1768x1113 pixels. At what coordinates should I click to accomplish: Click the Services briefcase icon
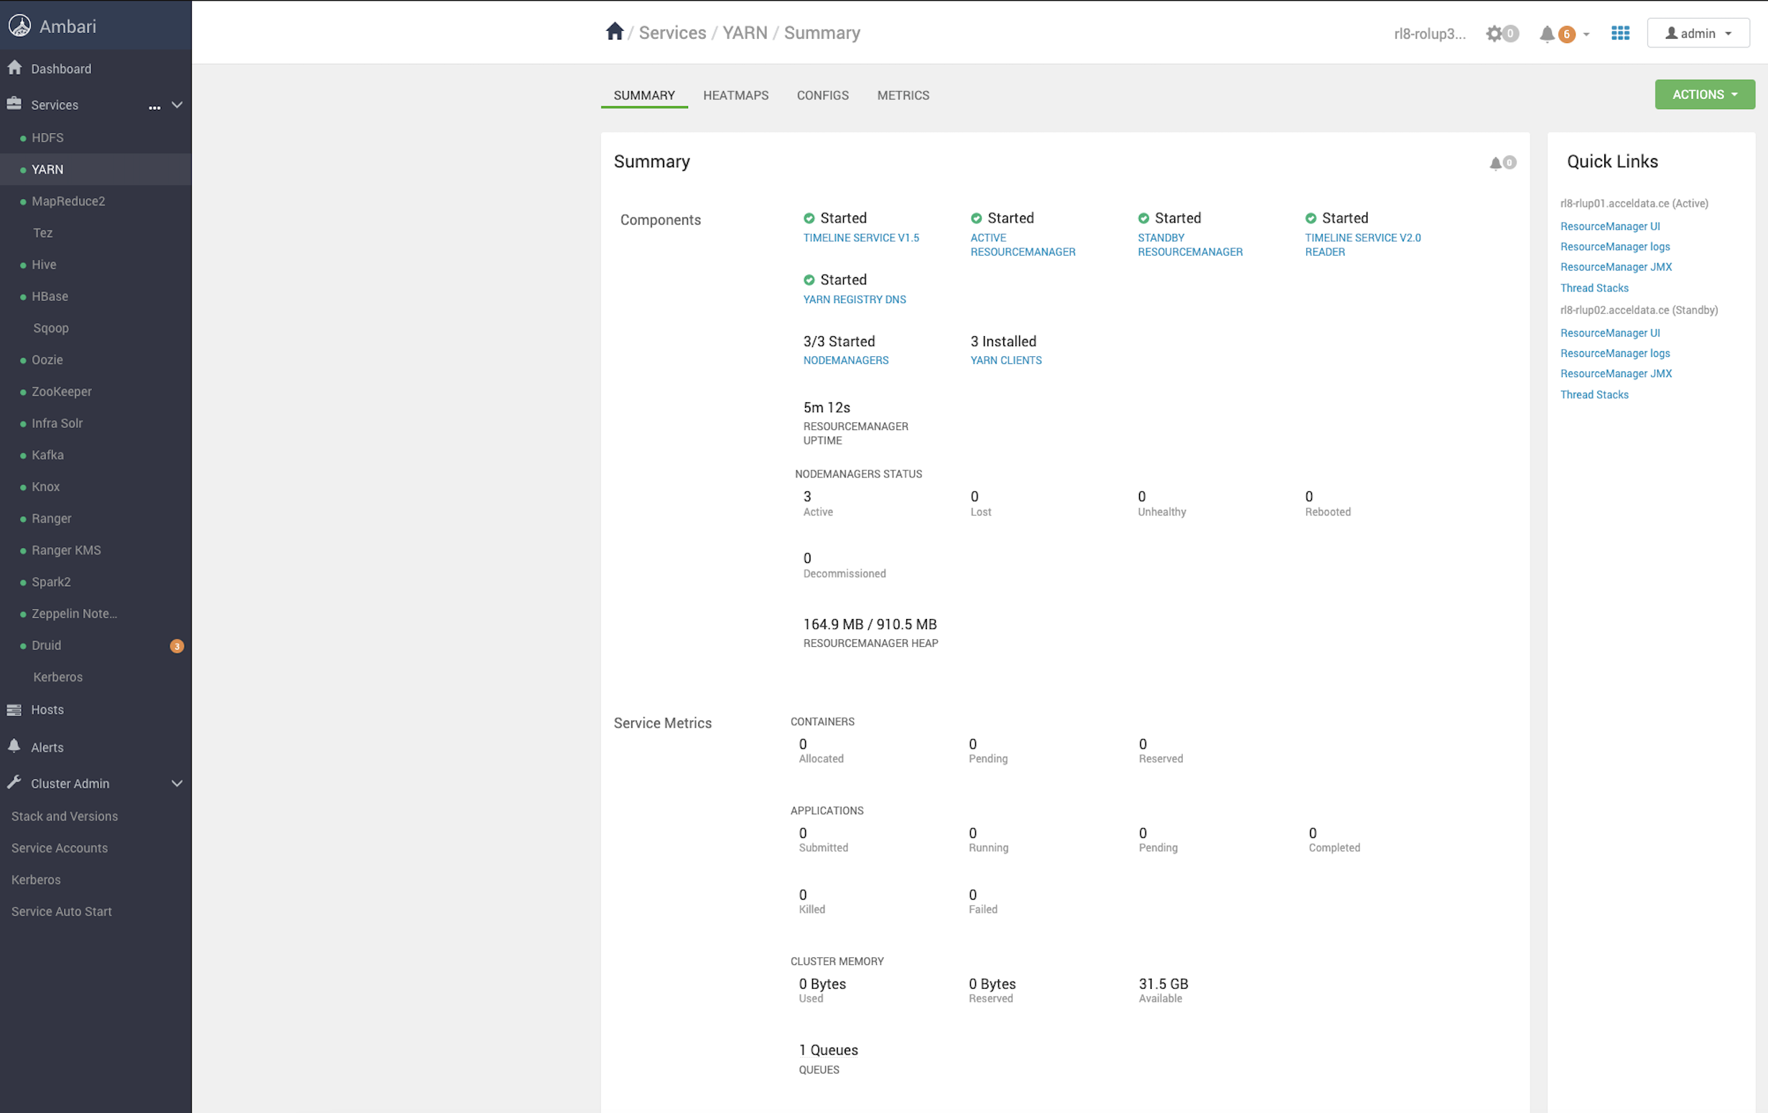(x=14, y=104)
